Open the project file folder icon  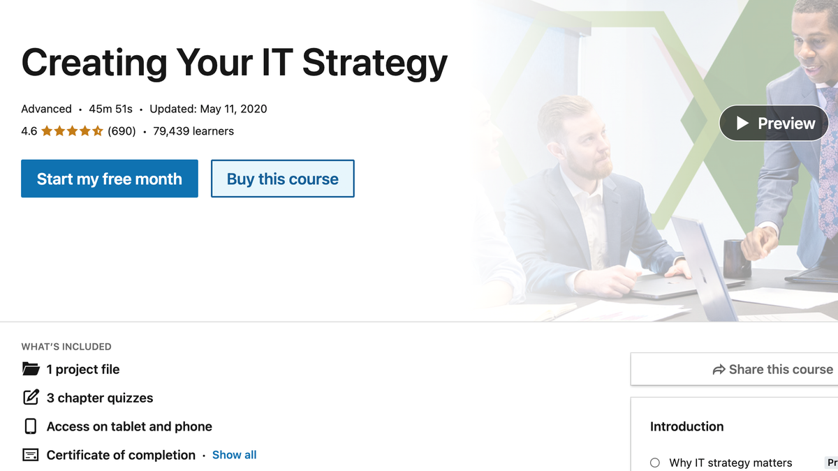pos(30,369)
